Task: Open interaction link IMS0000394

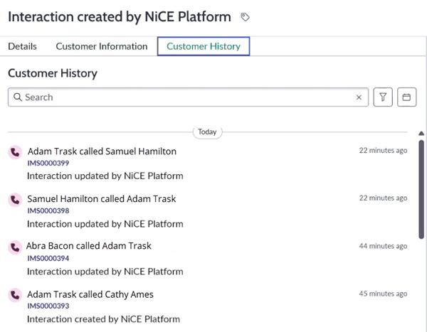Action: (x=48, y=259)
